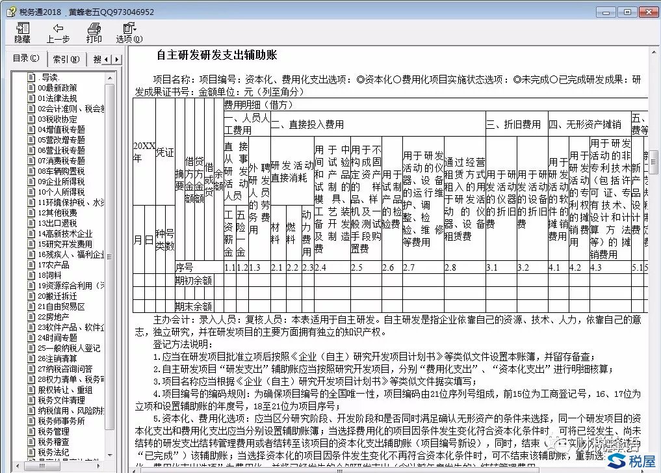Select the 15研究开发费用 tree topic

pyautogui.click(x=65, y=244)
